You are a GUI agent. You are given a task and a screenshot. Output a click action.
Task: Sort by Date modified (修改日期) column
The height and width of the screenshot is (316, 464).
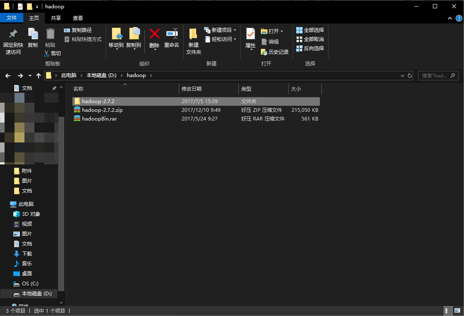click(x=209, y=89)
